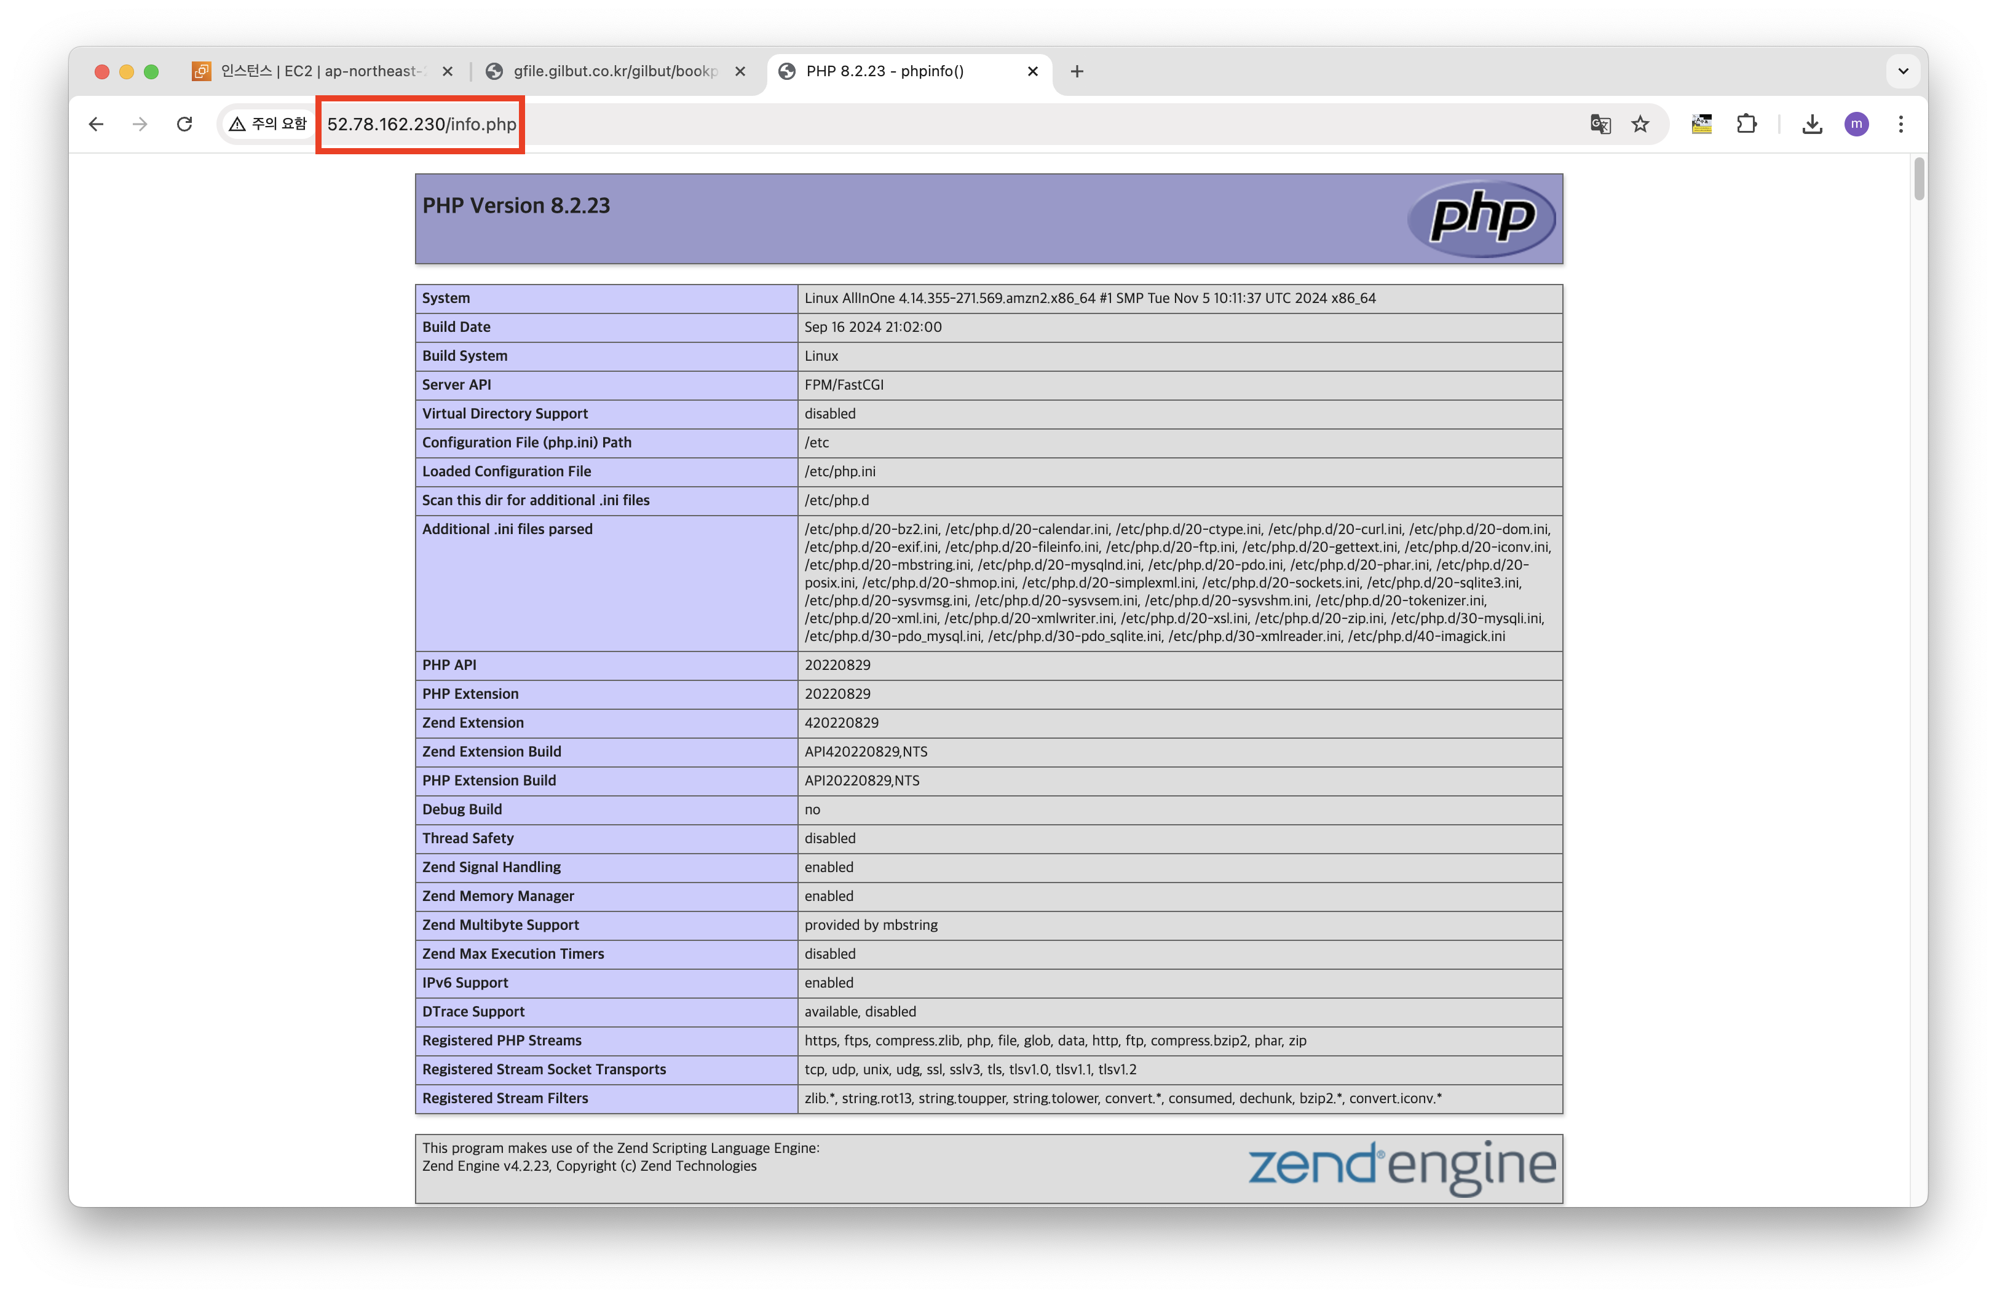This screenshot has width=1997, height=1298.
Task: Reload the phpinfo page
Action: [184, 124]
